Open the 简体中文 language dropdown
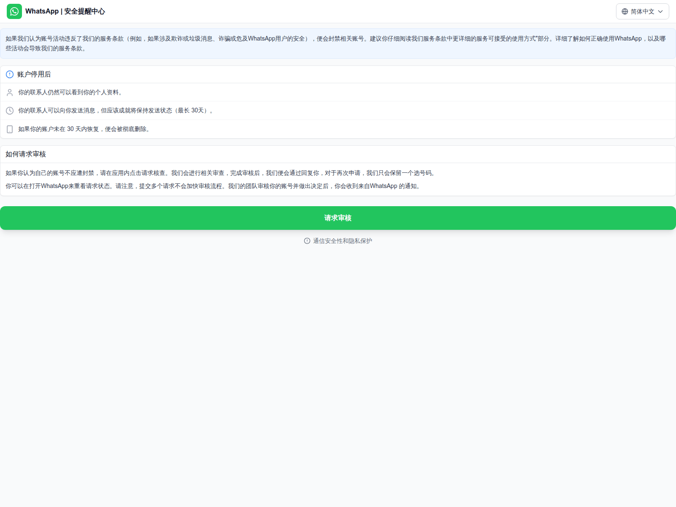676x507 pixels. (x=642, y=11)
